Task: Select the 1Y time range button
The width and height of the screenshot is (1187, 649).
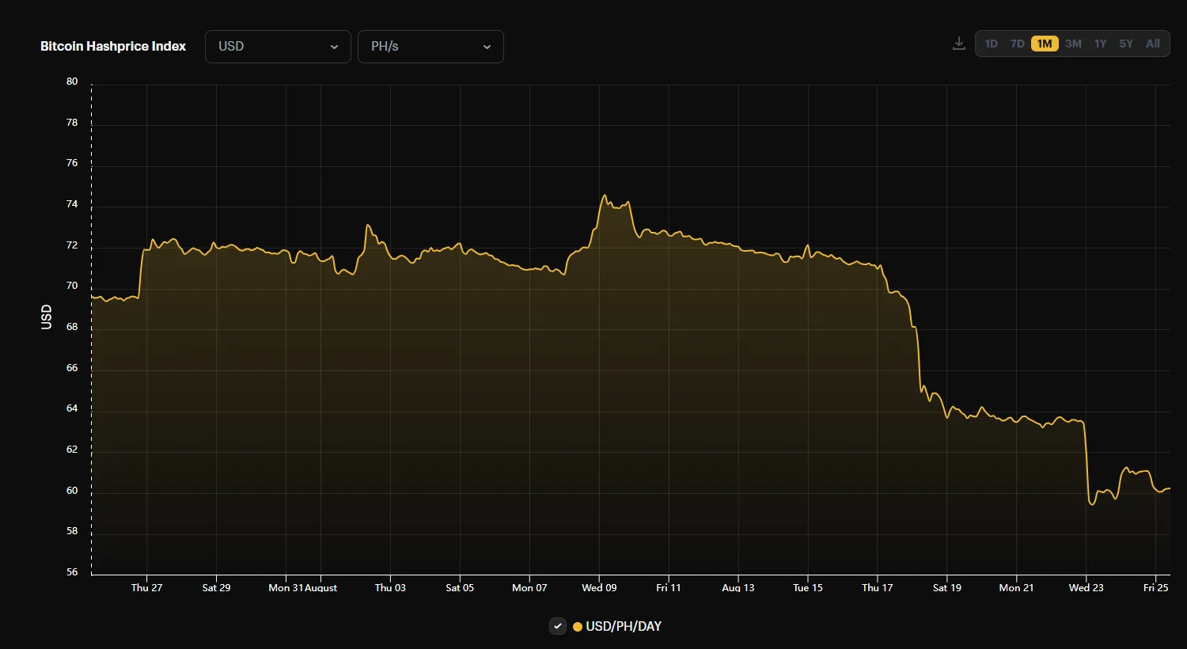Action: pos(1100,44)
